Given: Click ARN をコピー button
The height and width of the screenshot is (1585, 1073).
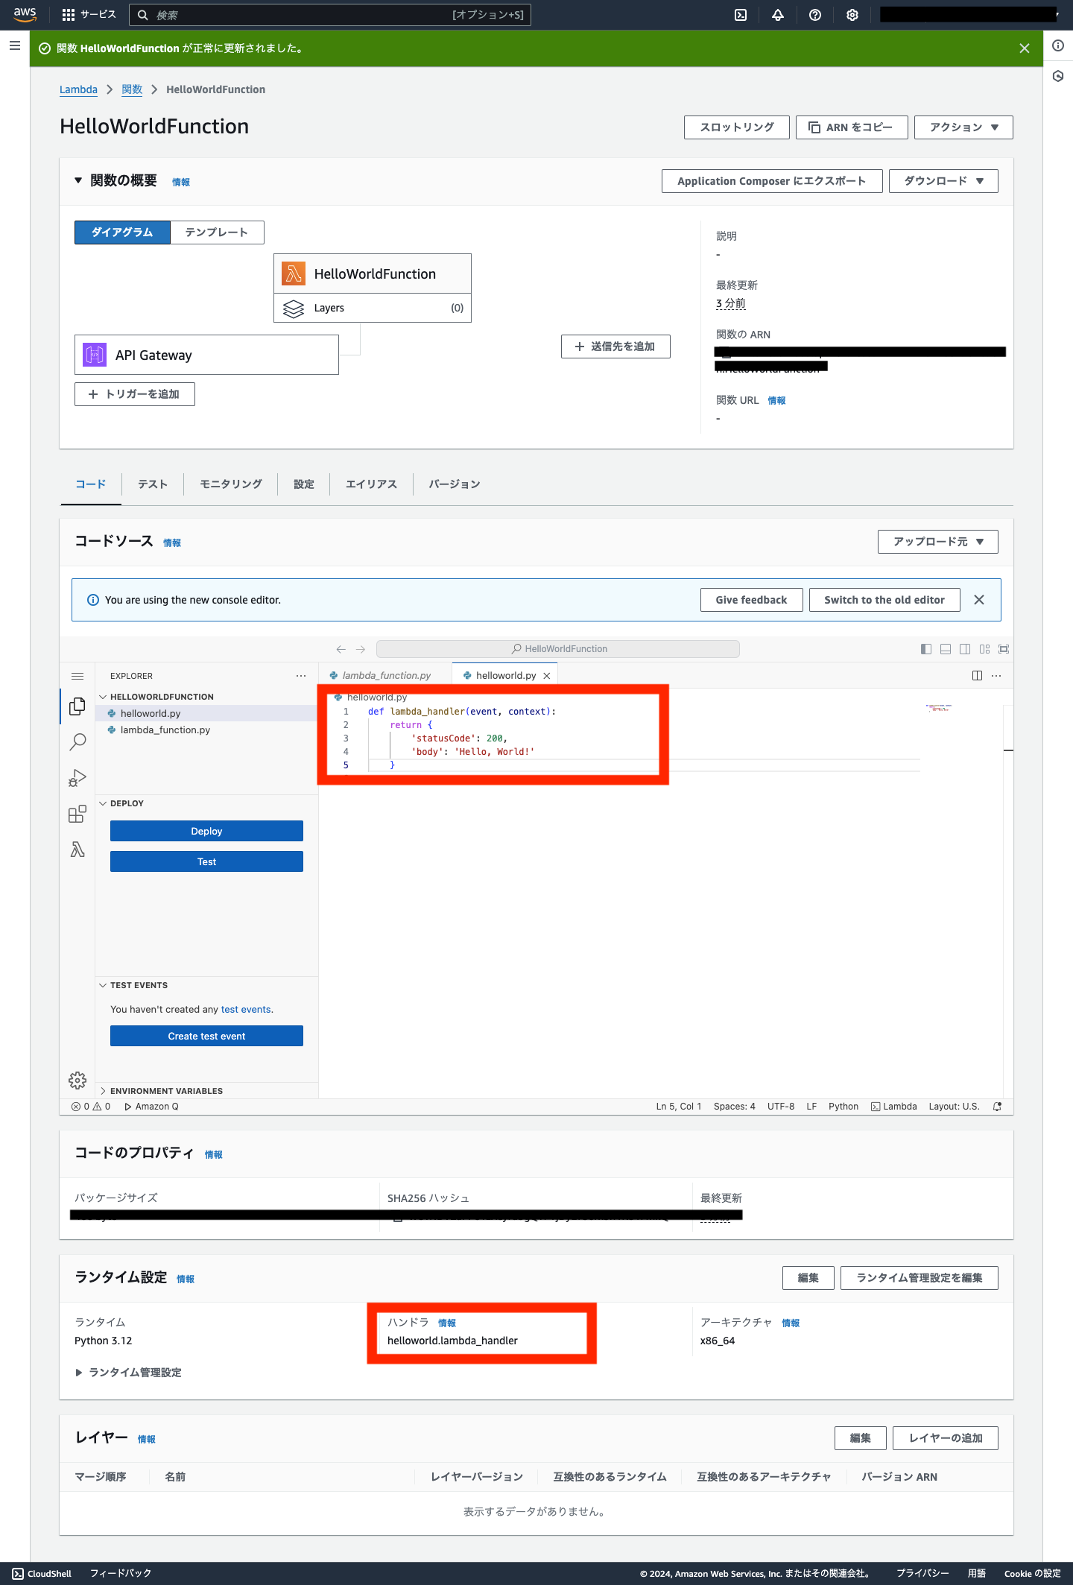Looking at the screenshot, I should (x=852, y=127).
